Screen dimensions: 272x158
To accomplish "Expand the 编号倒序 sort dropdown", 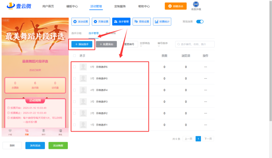I will (x=162, y=44).
